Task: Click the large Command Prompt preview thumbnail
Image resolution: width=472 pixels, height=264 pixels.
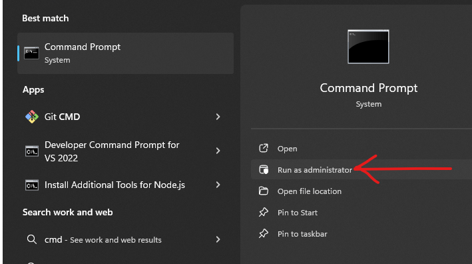Action: pos(368,47)
